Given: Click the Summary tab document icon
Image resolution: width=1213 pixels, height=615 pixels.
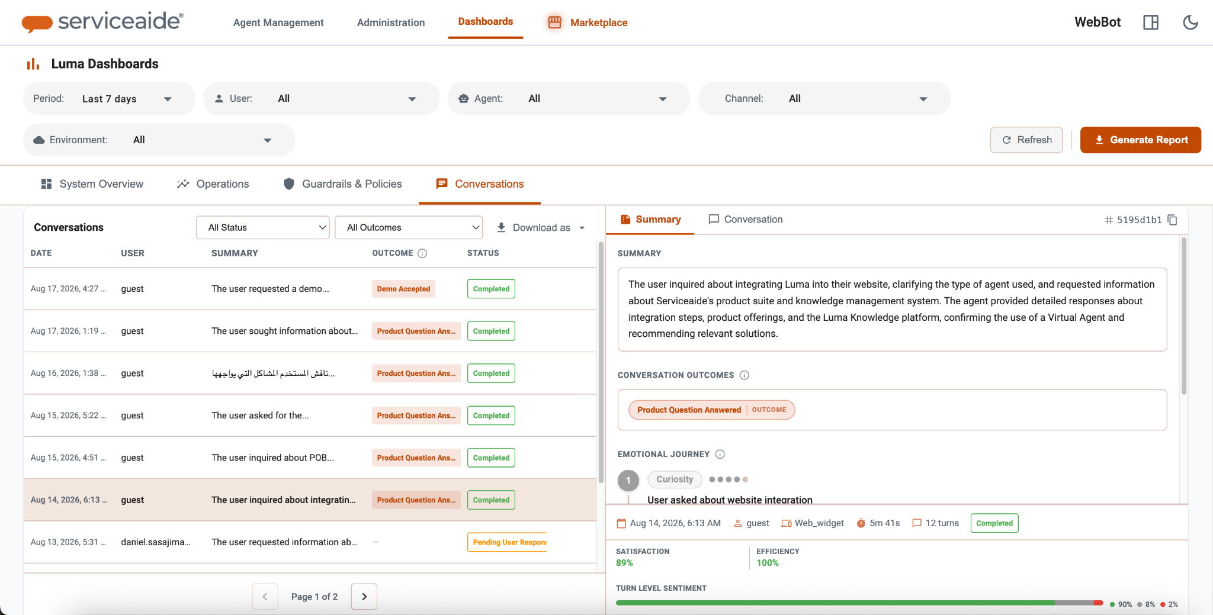Looking at the screenshot, I should tap(625, 220).
